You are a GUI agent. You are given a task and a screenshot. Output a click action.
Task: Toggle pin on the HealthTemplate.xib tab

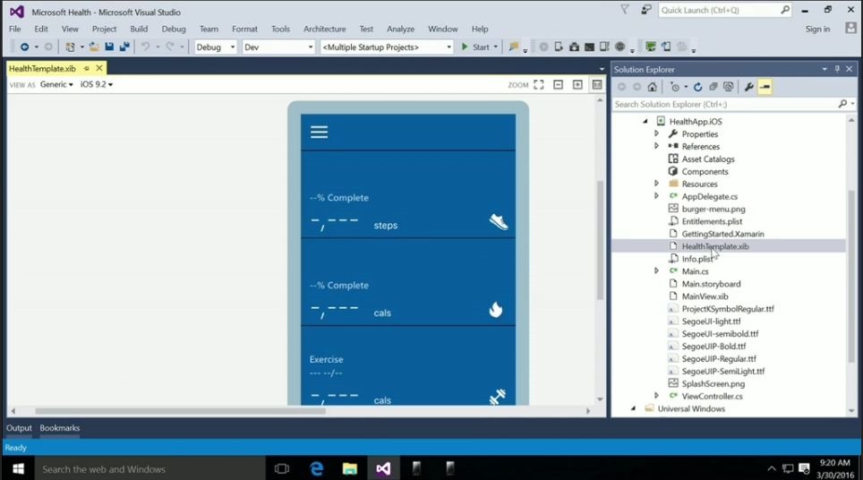(x=87, y=68)
